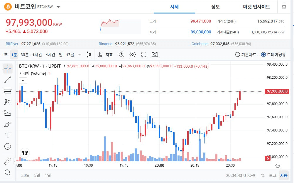The width and height of the screenshot is (294, 183).
Task: Activate the ruler measure tool
Action: (8, 161)
